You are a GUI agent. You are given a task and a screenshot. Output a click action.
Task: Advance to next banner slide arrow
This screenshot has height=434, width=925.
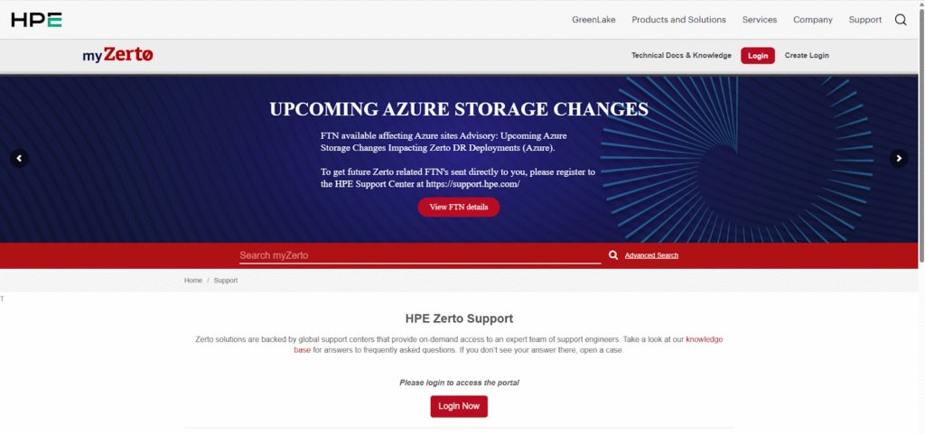899,159
